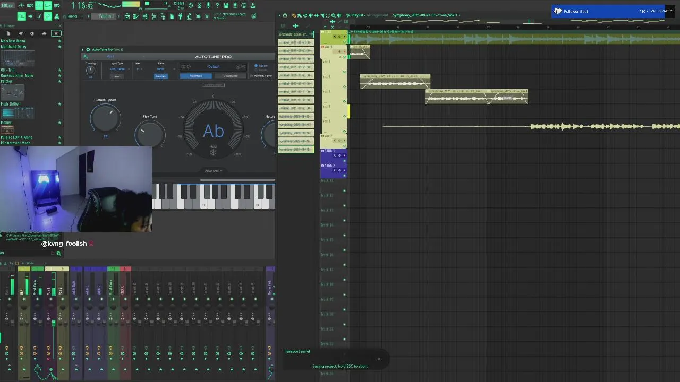Switch to Auto Mode tab
Image resolution: width=680 pixels, height=382 pixels.
tap(195, 76)
